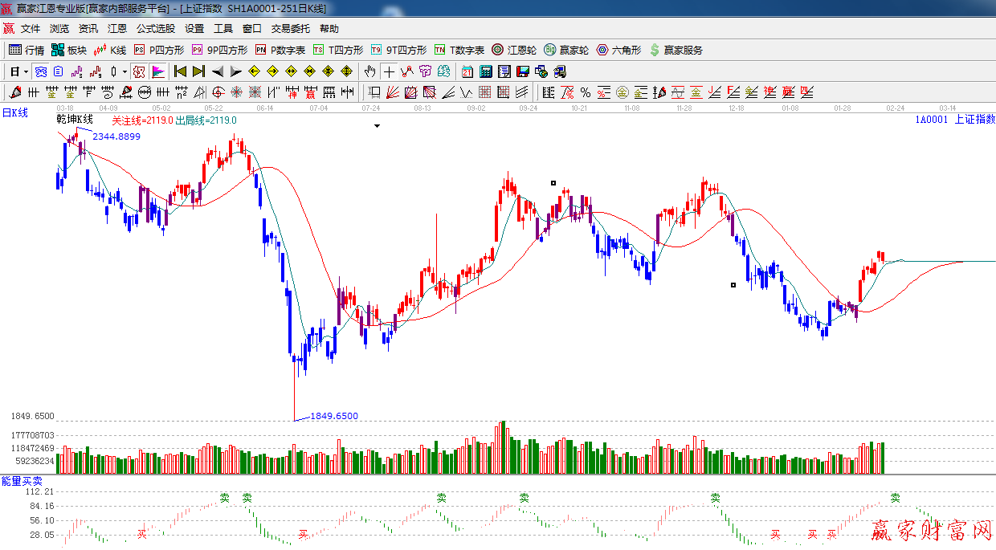Viewport: 996px width, 550px height.
Task: Click the percent (%) analysis tool icon
Action: [x=586, y=92]
